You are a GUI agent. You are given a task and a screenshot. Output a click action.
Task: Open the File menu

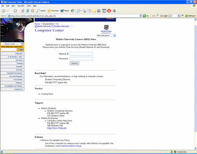[x=3, y=6]
